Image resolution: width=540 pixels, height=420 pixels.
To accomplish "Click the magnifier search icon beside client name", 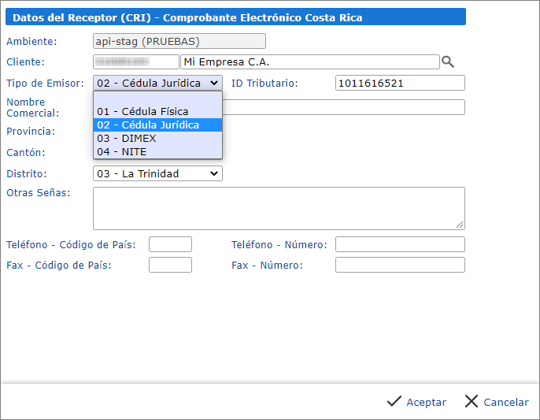I will click(x=448, y=61).
